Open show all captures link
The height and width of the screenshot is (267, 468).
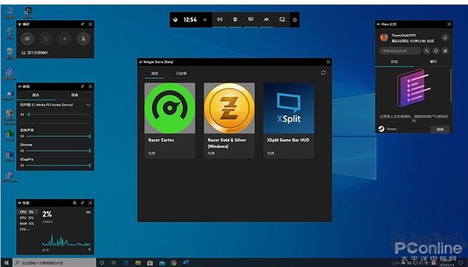(35, 53)
